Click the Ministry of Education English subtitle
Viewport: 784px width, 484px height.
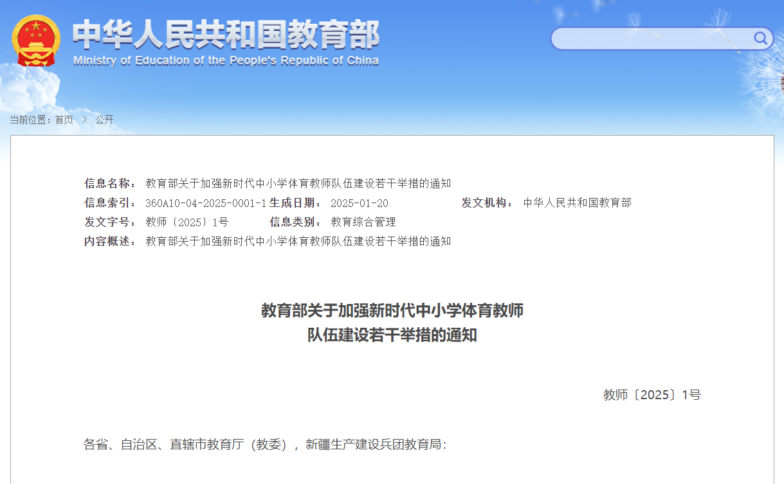226,61
